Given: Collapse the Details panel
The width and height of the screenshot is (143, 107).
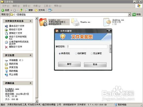Looking at the screenshot, I should (30, 83).
